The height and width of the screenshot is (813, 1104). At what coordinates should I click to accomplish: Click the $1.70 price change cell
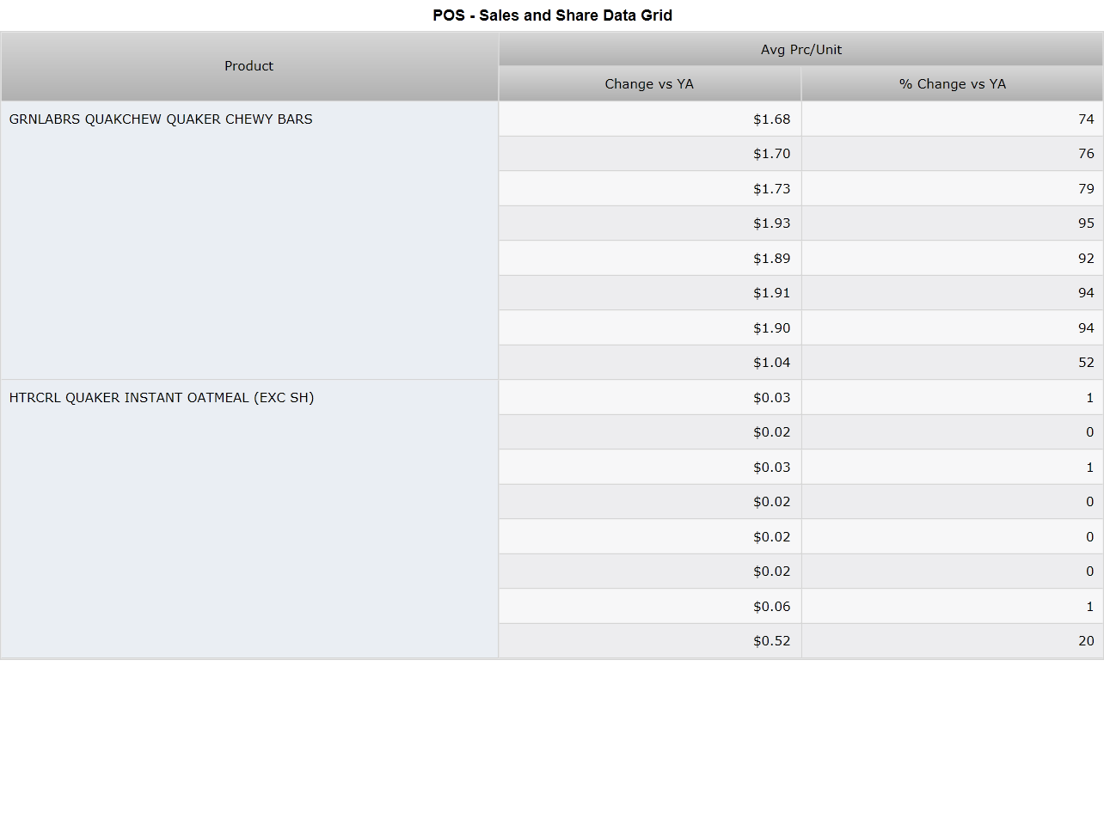coord(650,154)
